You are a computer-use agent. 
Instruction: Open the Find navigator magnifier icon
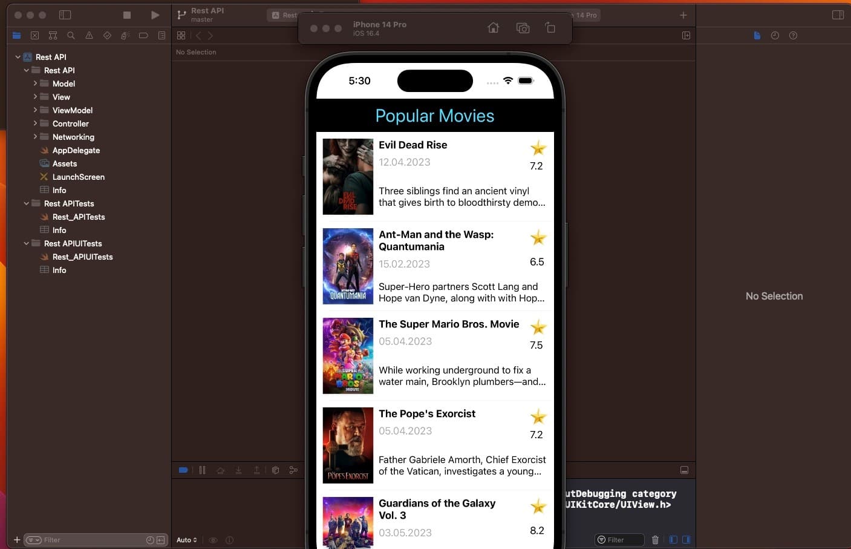click(x=71, y=36)
